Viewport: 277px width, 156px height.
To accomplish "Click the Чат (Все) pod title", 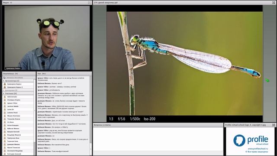I will (x=42, y=74).
